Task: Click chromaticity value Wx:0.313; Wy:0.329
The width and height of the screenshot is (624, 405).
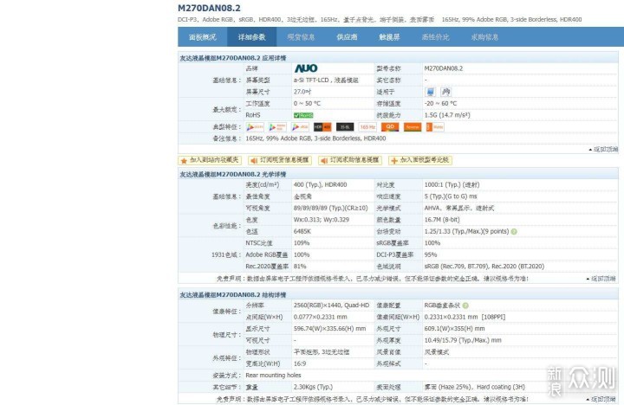Action: coord(322,220)
